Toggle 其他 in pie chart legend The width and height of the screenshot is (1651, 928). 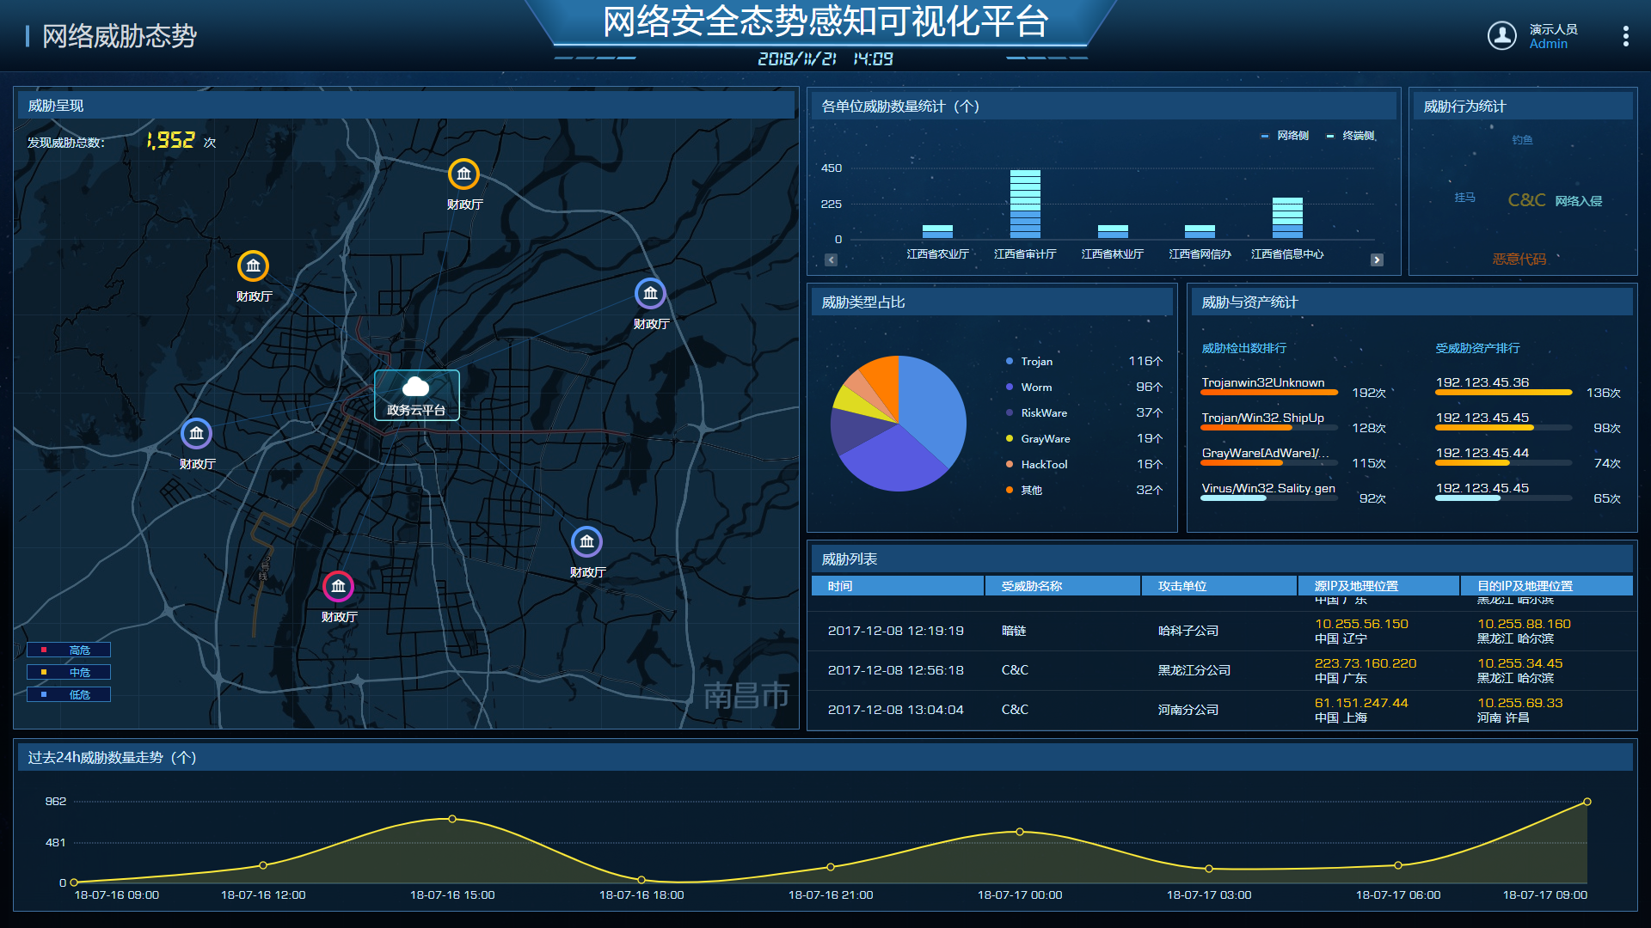pos(1024,491)
